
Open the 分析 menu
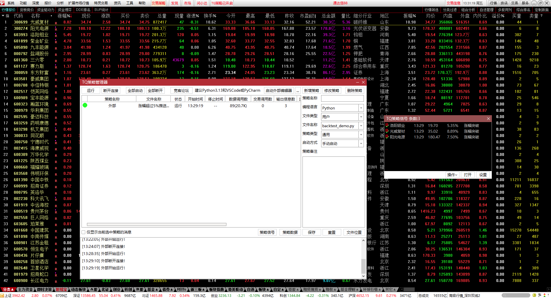tap(60, 3)
